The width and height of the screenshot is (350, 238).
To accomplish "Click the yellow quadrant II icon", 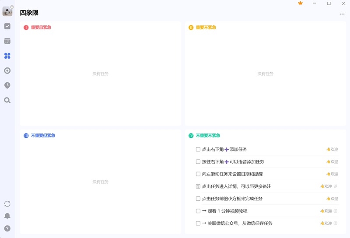I will point(191,28).
